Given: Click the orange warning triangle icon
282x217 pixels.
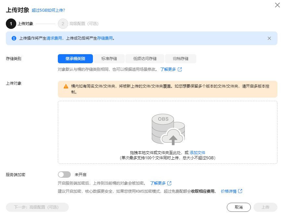Looking at the screenshot, I should (66, 86).
